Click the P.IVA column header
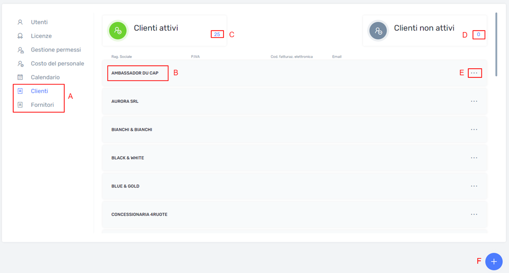 tap(195, 57)
